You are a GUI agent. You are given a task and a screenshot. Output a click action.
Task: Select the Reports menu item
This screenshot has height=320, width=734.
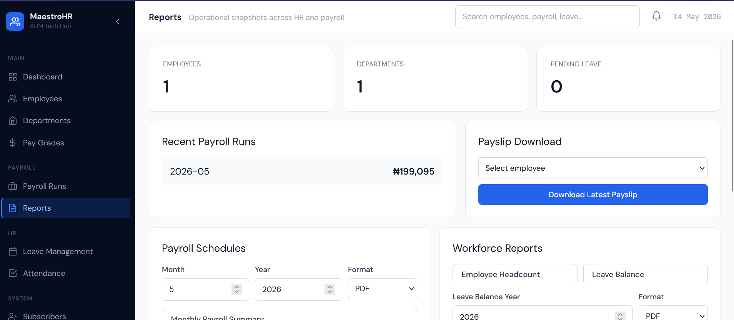[66, 208]
